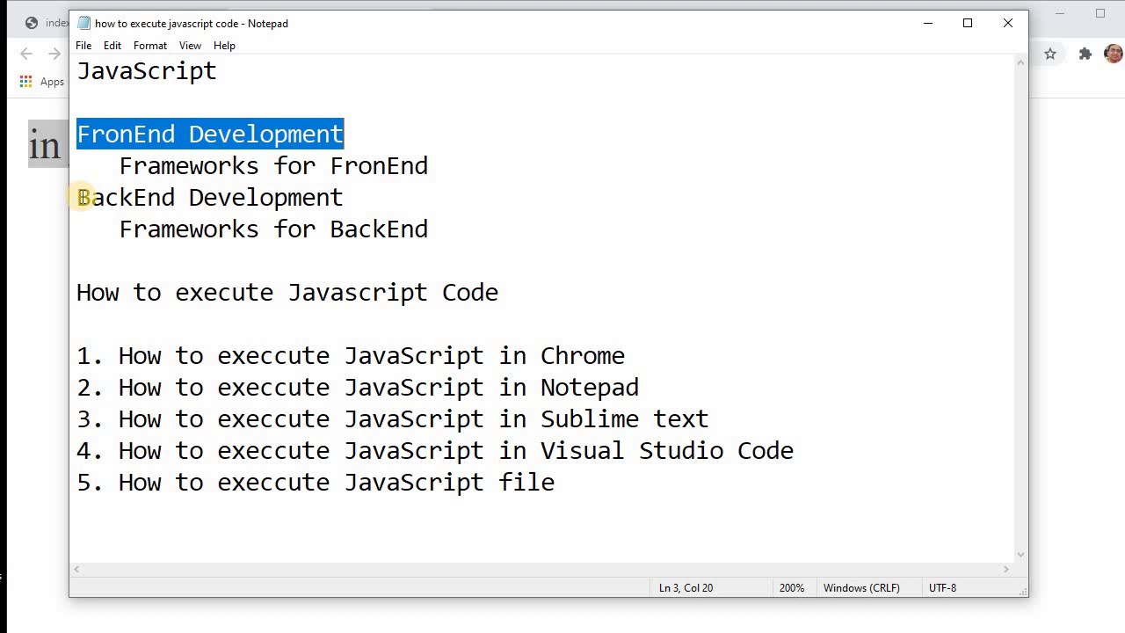Place cursor in the highlighted FronEnd Development text
The width and height of the screenshot is (1125, 633).
(x=209, y=134)
